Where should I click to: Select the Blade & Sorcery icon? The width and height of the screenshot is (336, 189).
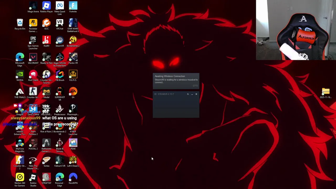tap(60, 146)
